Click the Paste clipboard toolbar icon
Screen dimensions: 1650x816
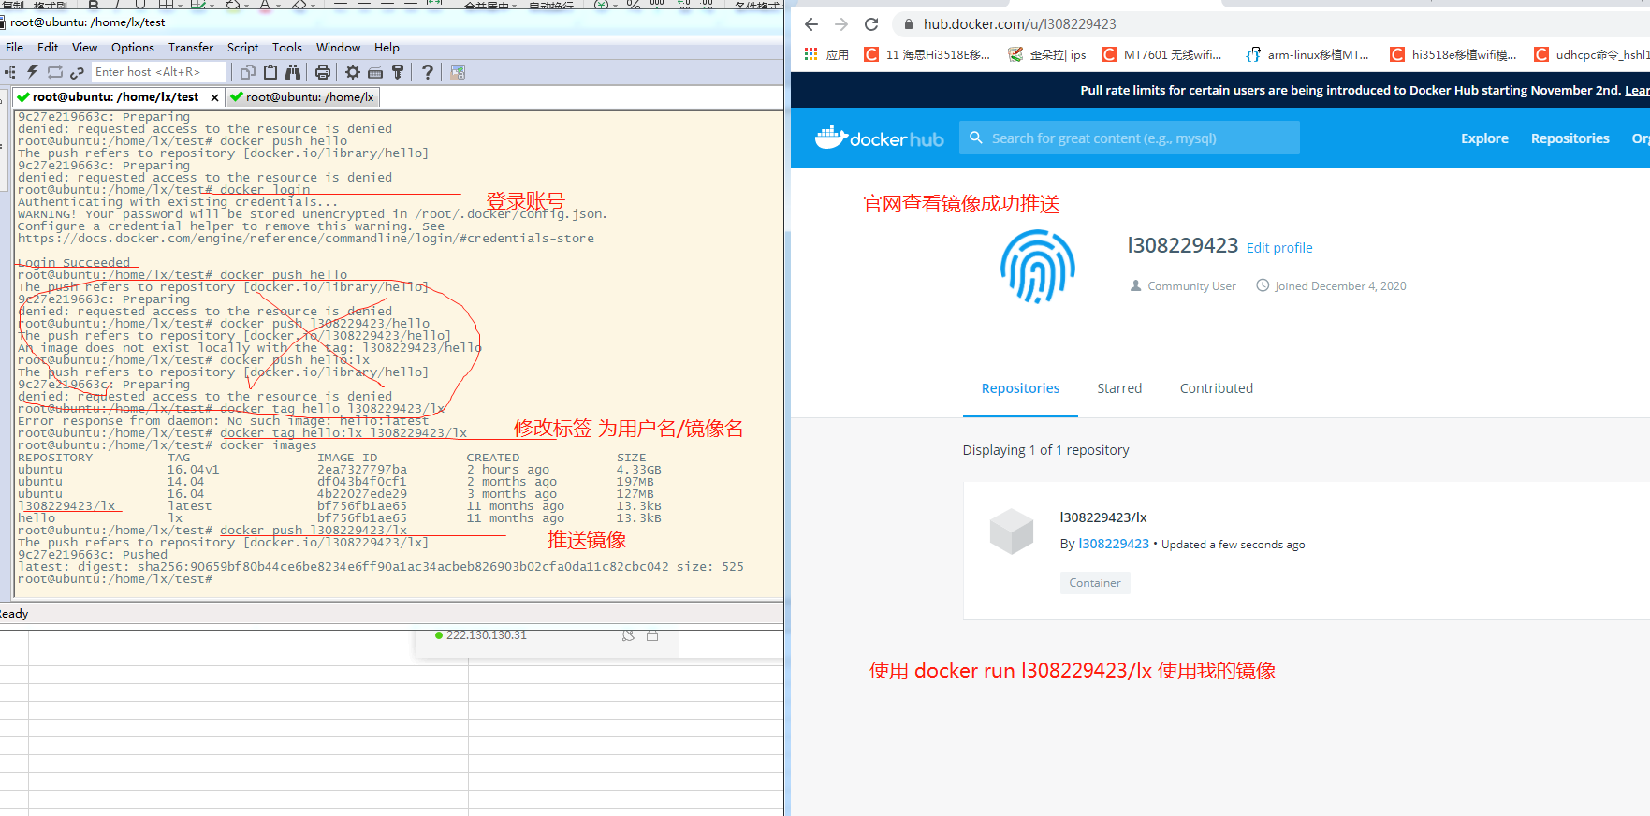270,72
